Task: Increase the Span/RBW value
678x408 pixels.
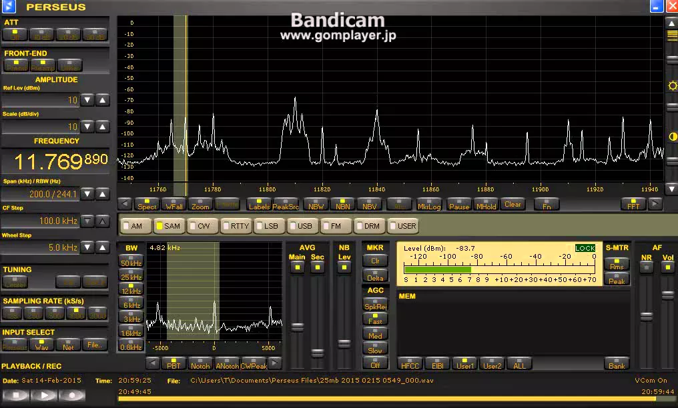Action: [x=103, y=194]
